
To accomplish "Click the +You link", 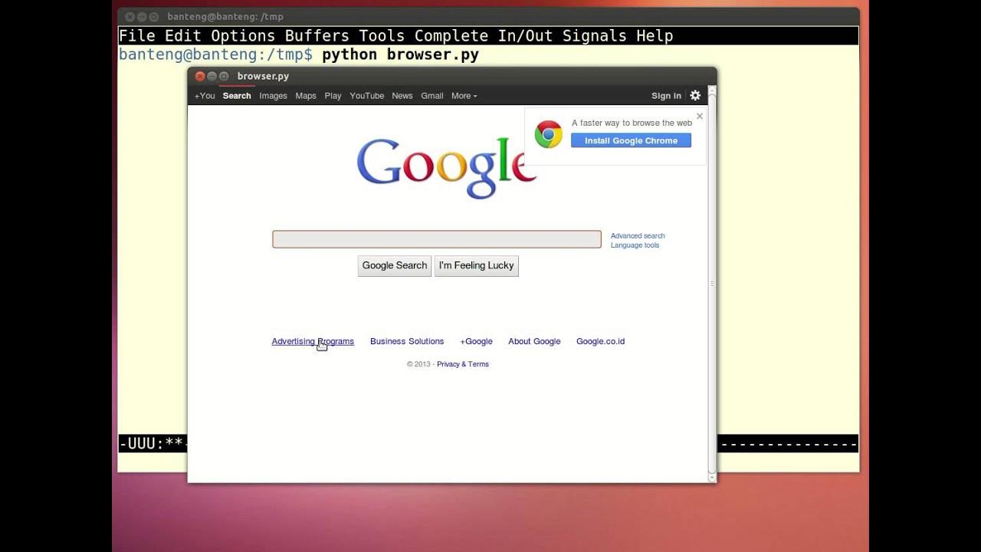I will [204, 96].
